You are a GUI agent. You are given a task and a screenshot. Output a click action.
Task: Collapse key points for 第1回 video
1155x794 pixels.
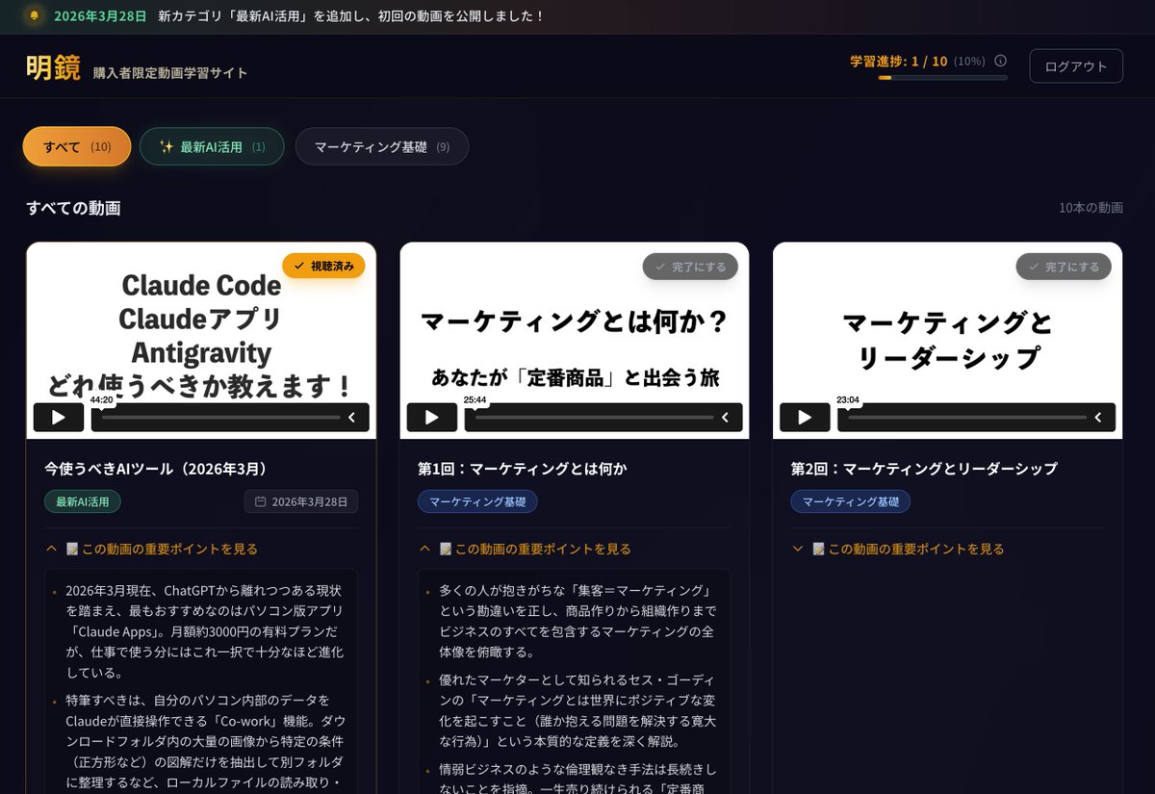(526, 549)
